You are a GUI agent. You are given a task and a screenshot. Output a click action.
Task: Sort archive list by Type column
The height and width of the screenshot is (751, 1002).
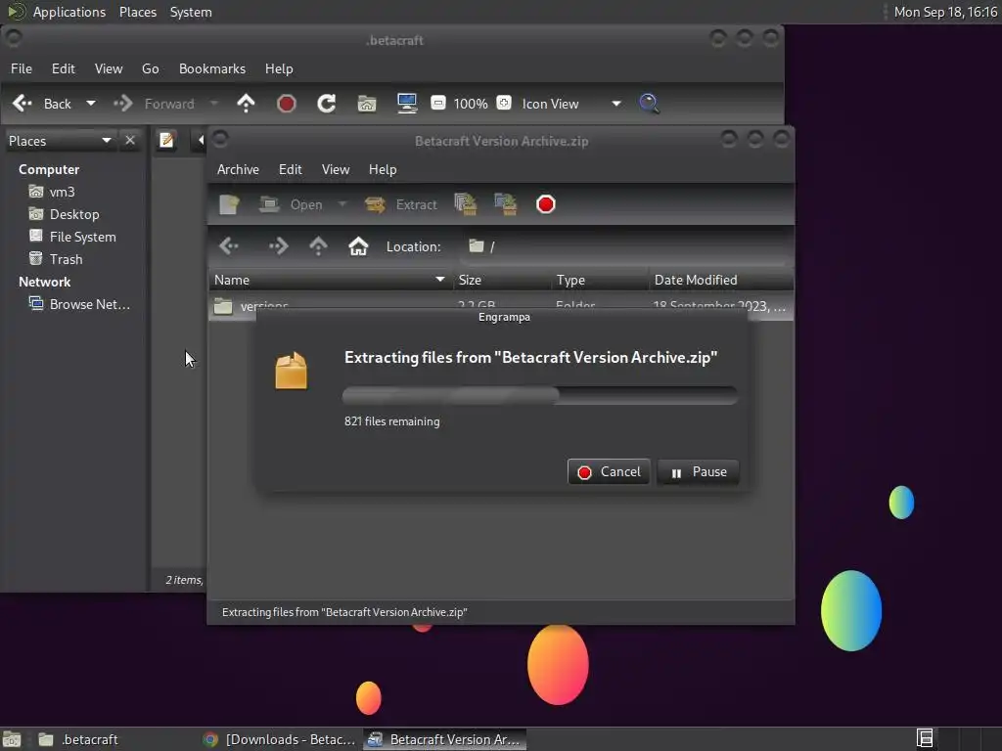pos(600,280)
